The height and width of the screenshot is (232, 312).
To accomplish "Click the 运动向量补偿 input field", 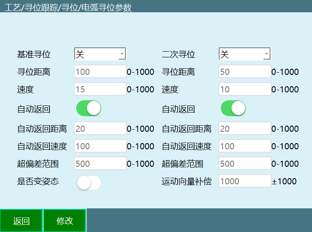I will [245, 181].
